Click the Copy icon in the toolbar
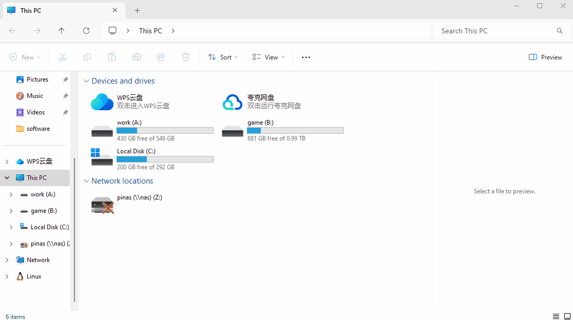 [87, 57]
